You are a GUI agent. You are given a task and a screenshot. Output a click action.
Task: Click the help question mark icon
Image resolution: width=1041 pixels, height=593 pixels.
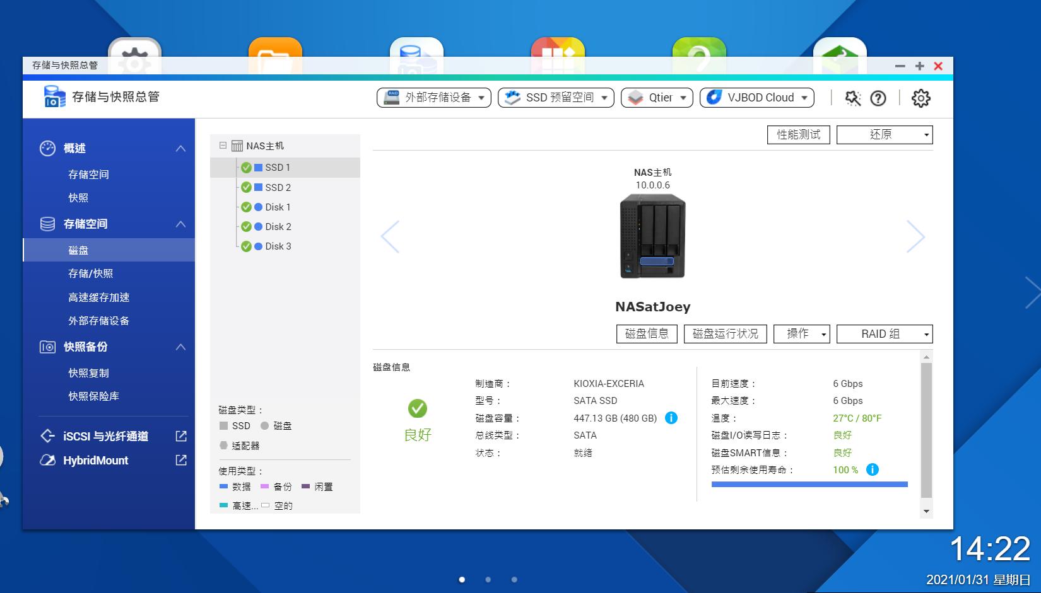point(878,98)
